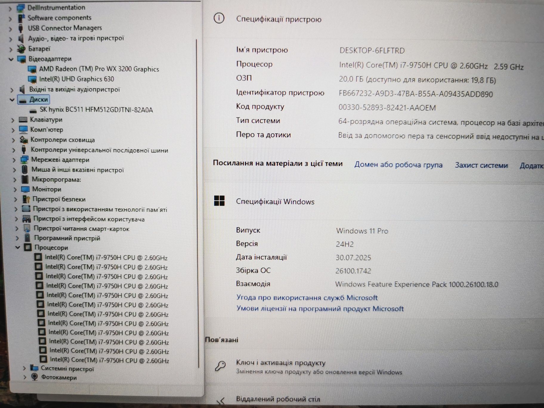Open the Домен або робоча група link
Viewport: 544px width, 408px height.
coord(398,165)
